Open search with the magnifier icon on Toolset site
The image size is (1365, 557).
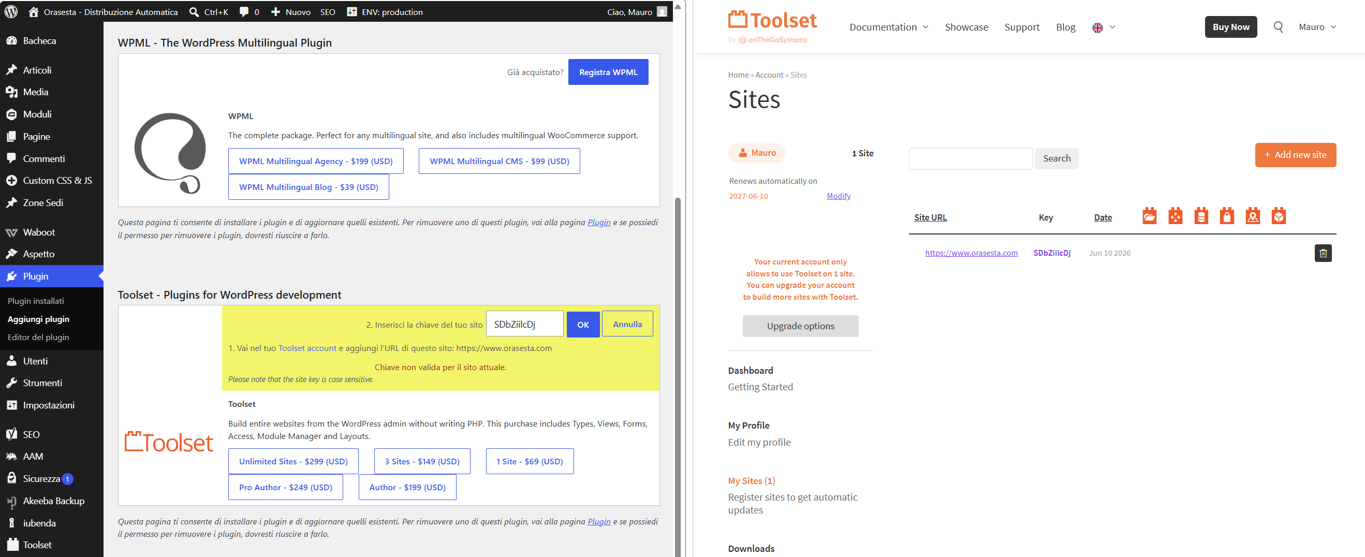point(1278,27)
